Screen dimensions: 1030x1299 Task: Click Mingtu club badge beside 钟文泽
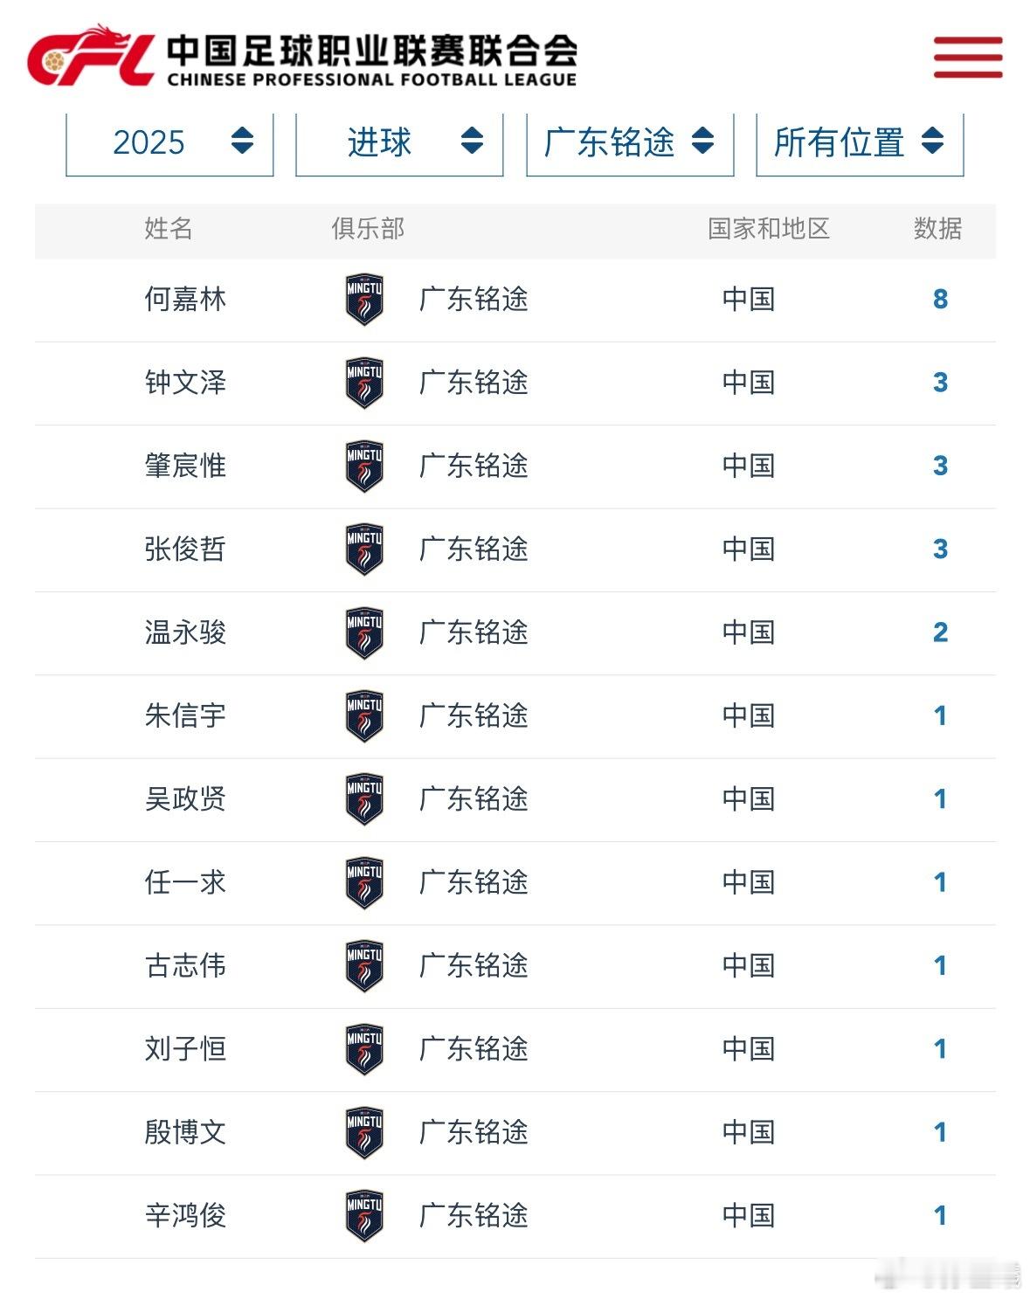point(364,383)
